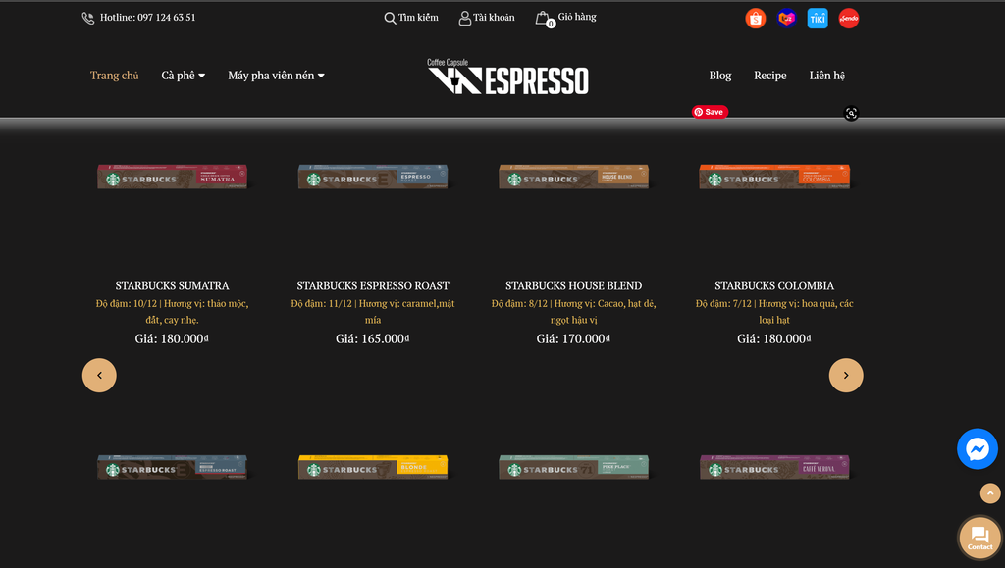This screenshot has height=568, width=1005.
Task: Click the account user icon
Action: 464,18
